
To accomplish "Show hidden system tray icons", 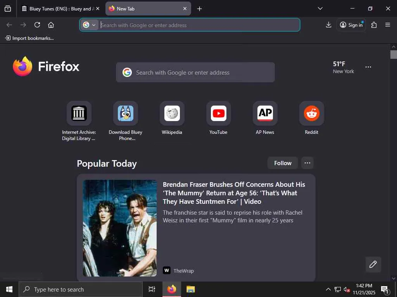I will 328,289.
